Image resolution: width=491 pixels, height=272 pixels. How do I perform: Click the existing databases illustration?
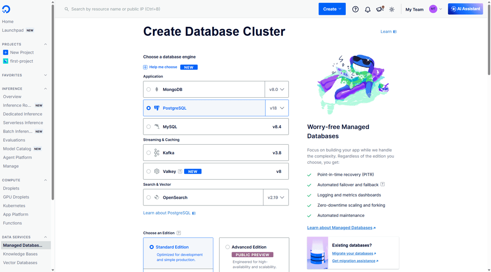coord(317,253)
